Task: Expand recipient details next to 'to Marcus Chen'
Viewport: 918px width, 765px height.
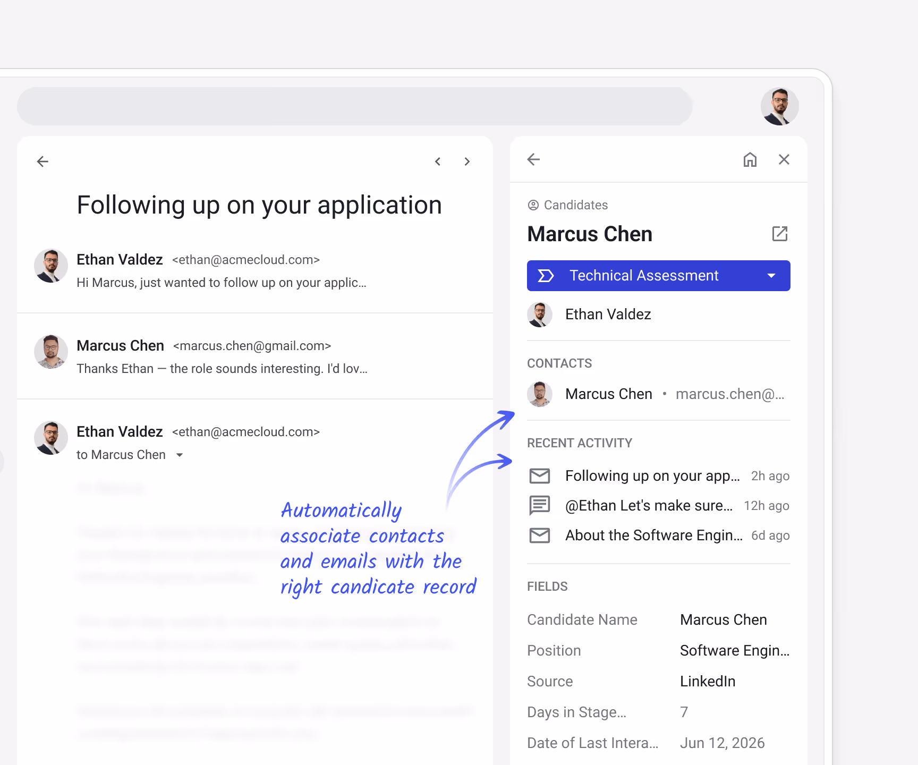Action: coord(180,455)
